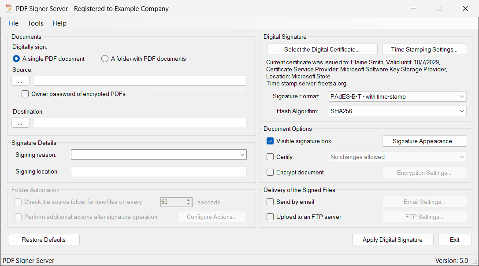Click Restore Defaults
The width and height of the screenshot is (479, 266).
click(x=44, y=240)
